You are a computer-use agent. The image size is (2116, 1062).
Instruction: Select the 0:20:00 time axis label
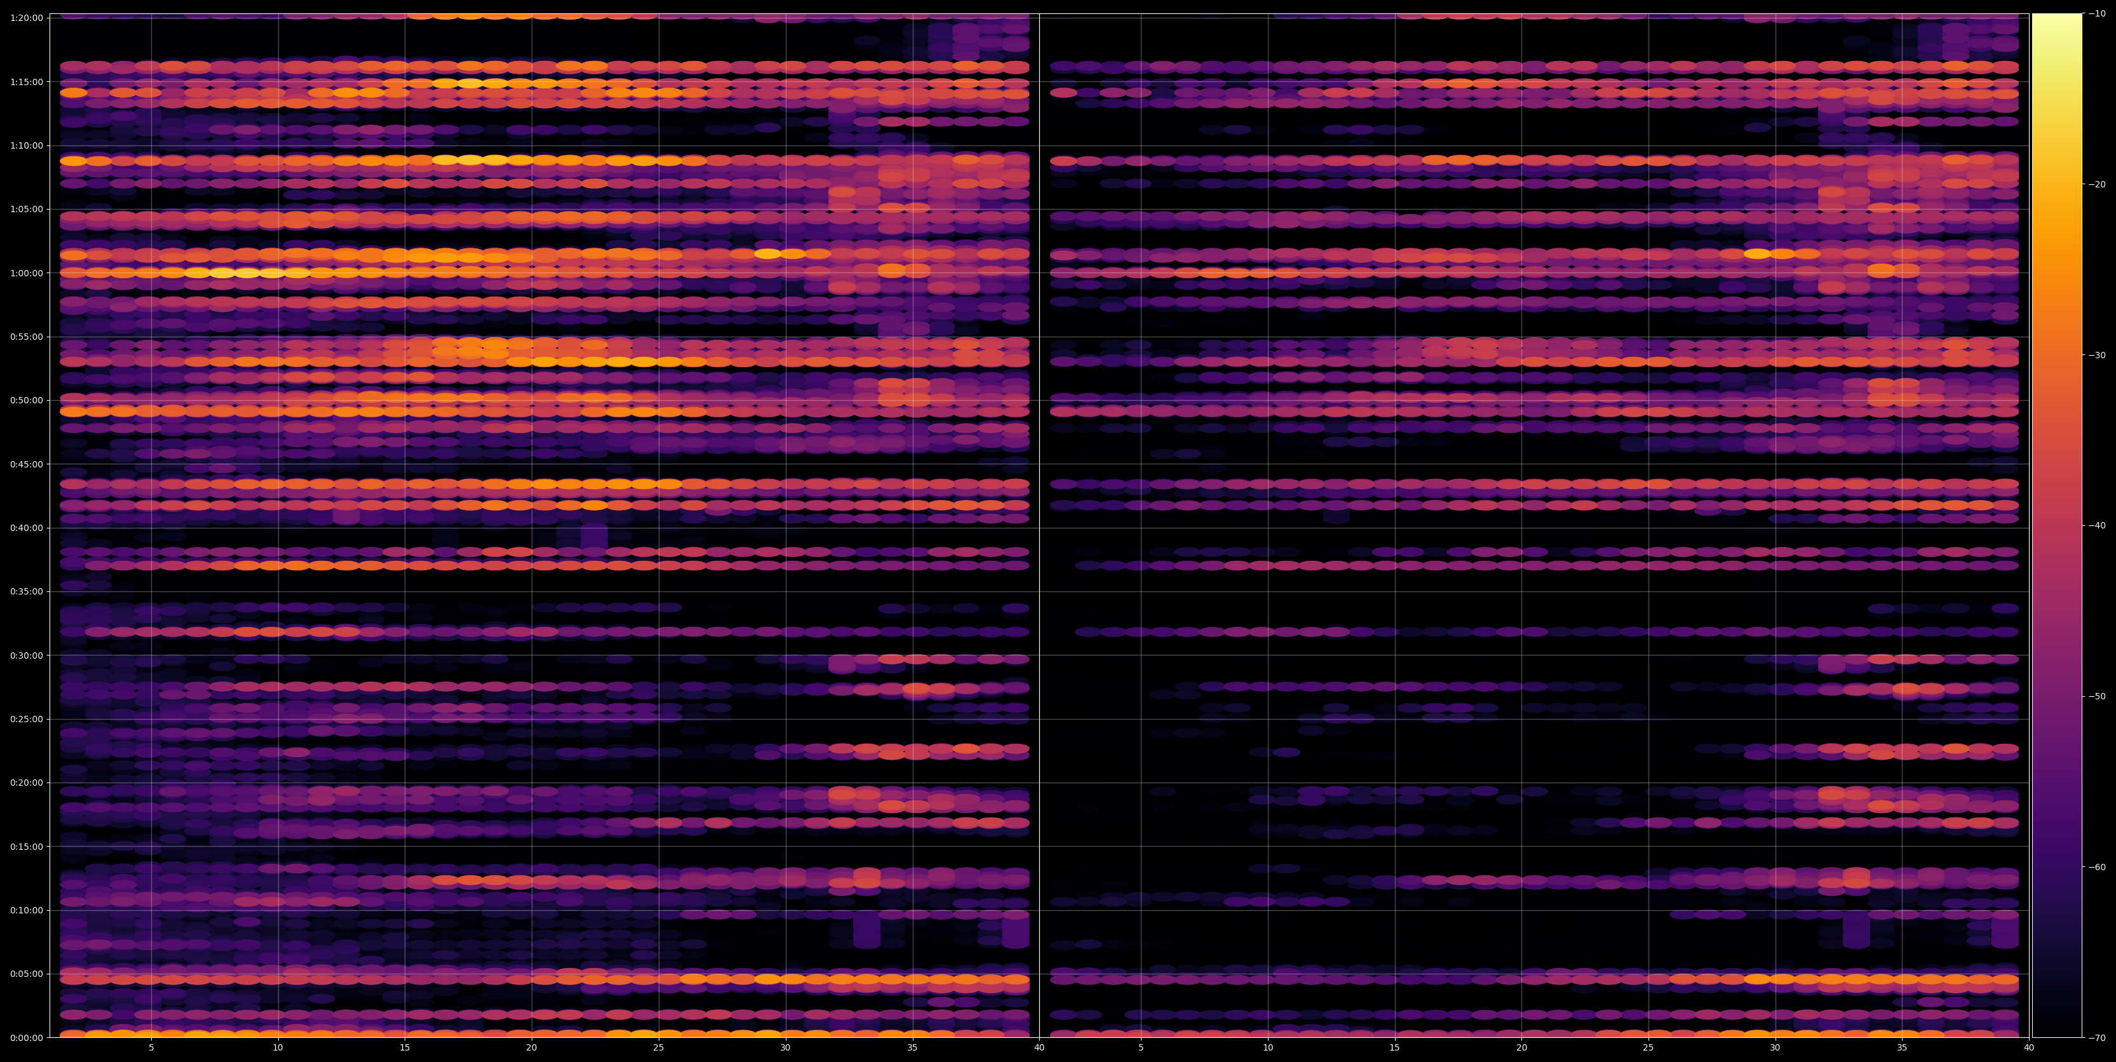click(26, 783)
